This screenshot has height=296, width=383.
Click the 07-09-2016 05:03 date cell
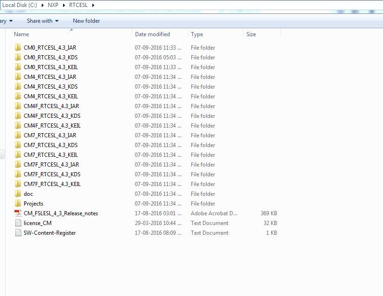(158, 58)
